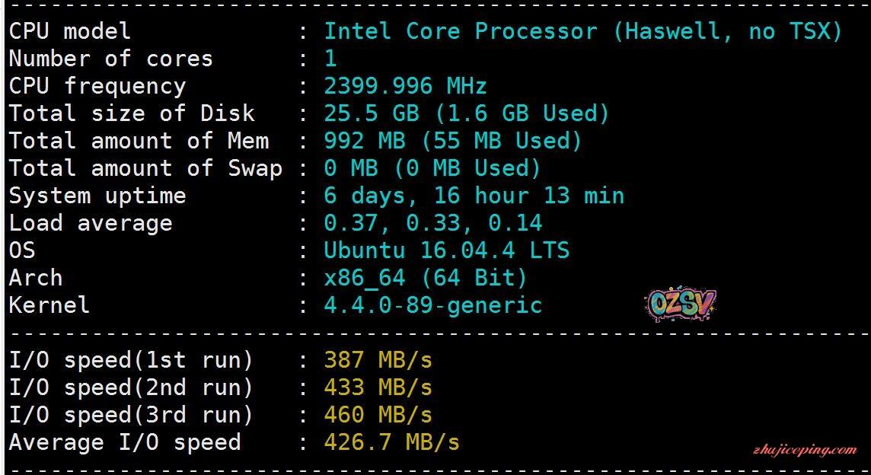The height and width of the screenshot is (475, 871).
Task: Click the Average I/O speed label
Action: coord(125,442)
